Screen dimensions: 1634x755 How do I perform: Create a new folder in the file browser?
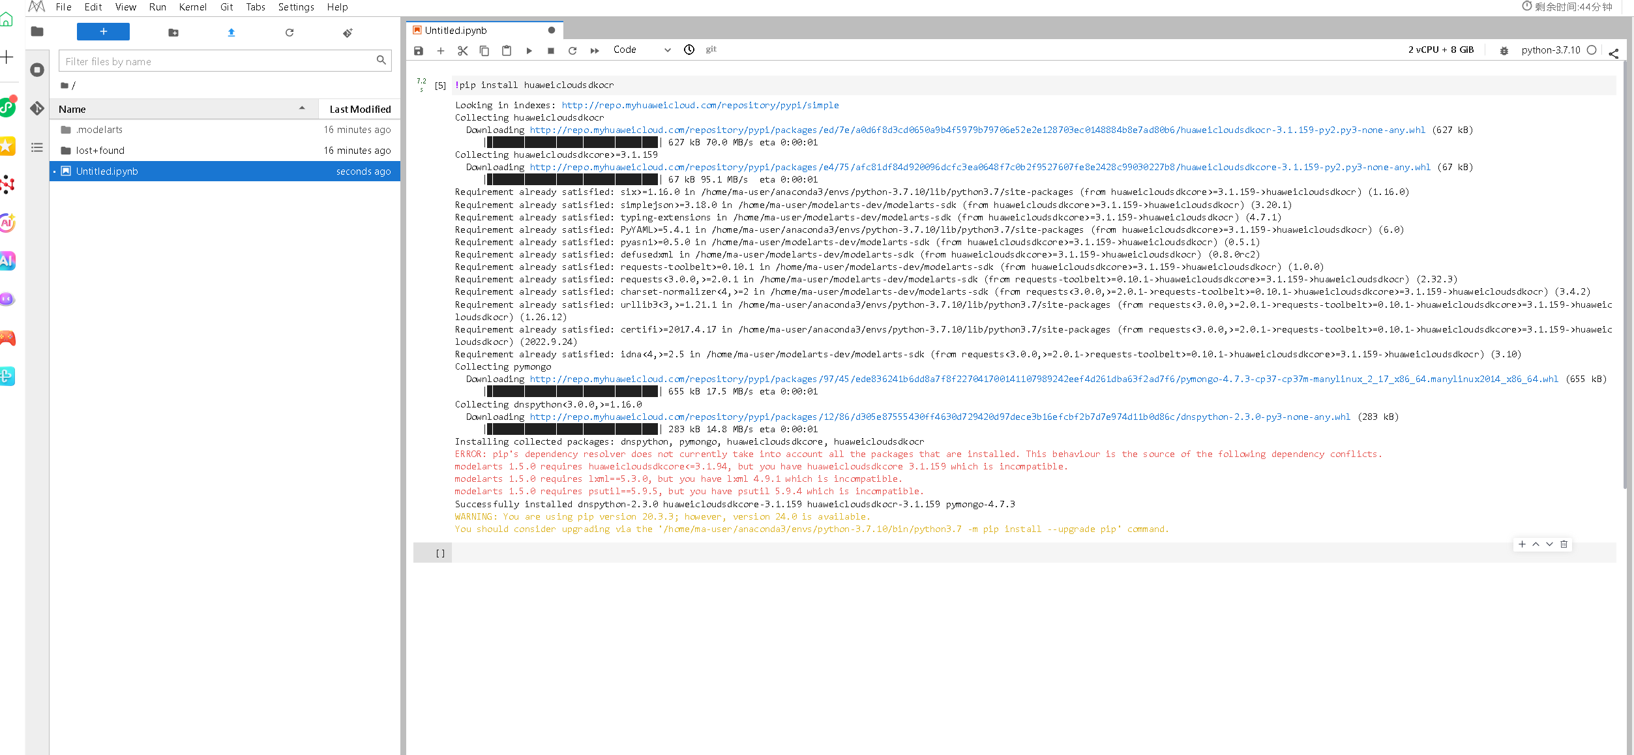click(173, 32)
